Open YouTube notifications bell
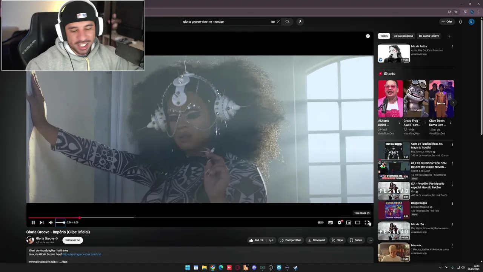 (460, 22)
